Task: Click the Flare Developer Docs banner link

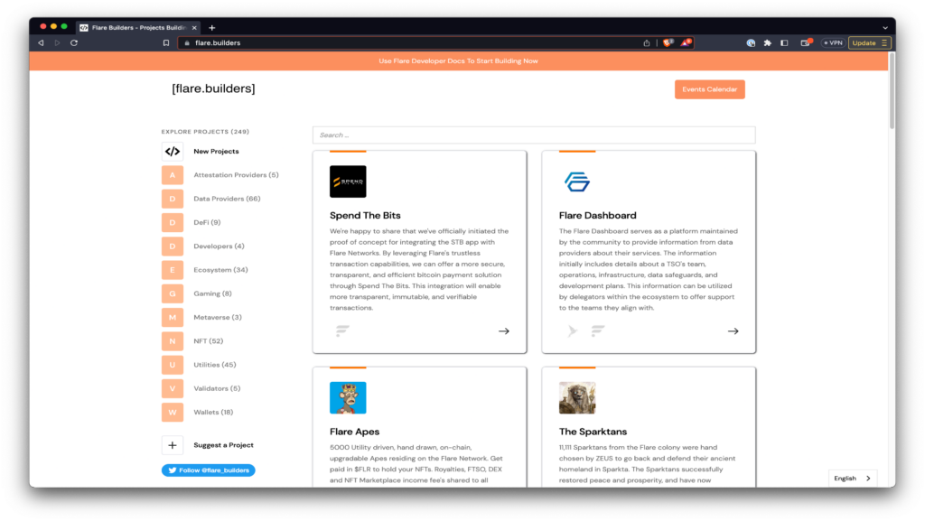Action: tap(458, 61)
